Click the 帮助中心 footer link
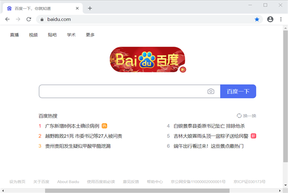The height and width of the screenshot is (193, 288). coord(155,182)
